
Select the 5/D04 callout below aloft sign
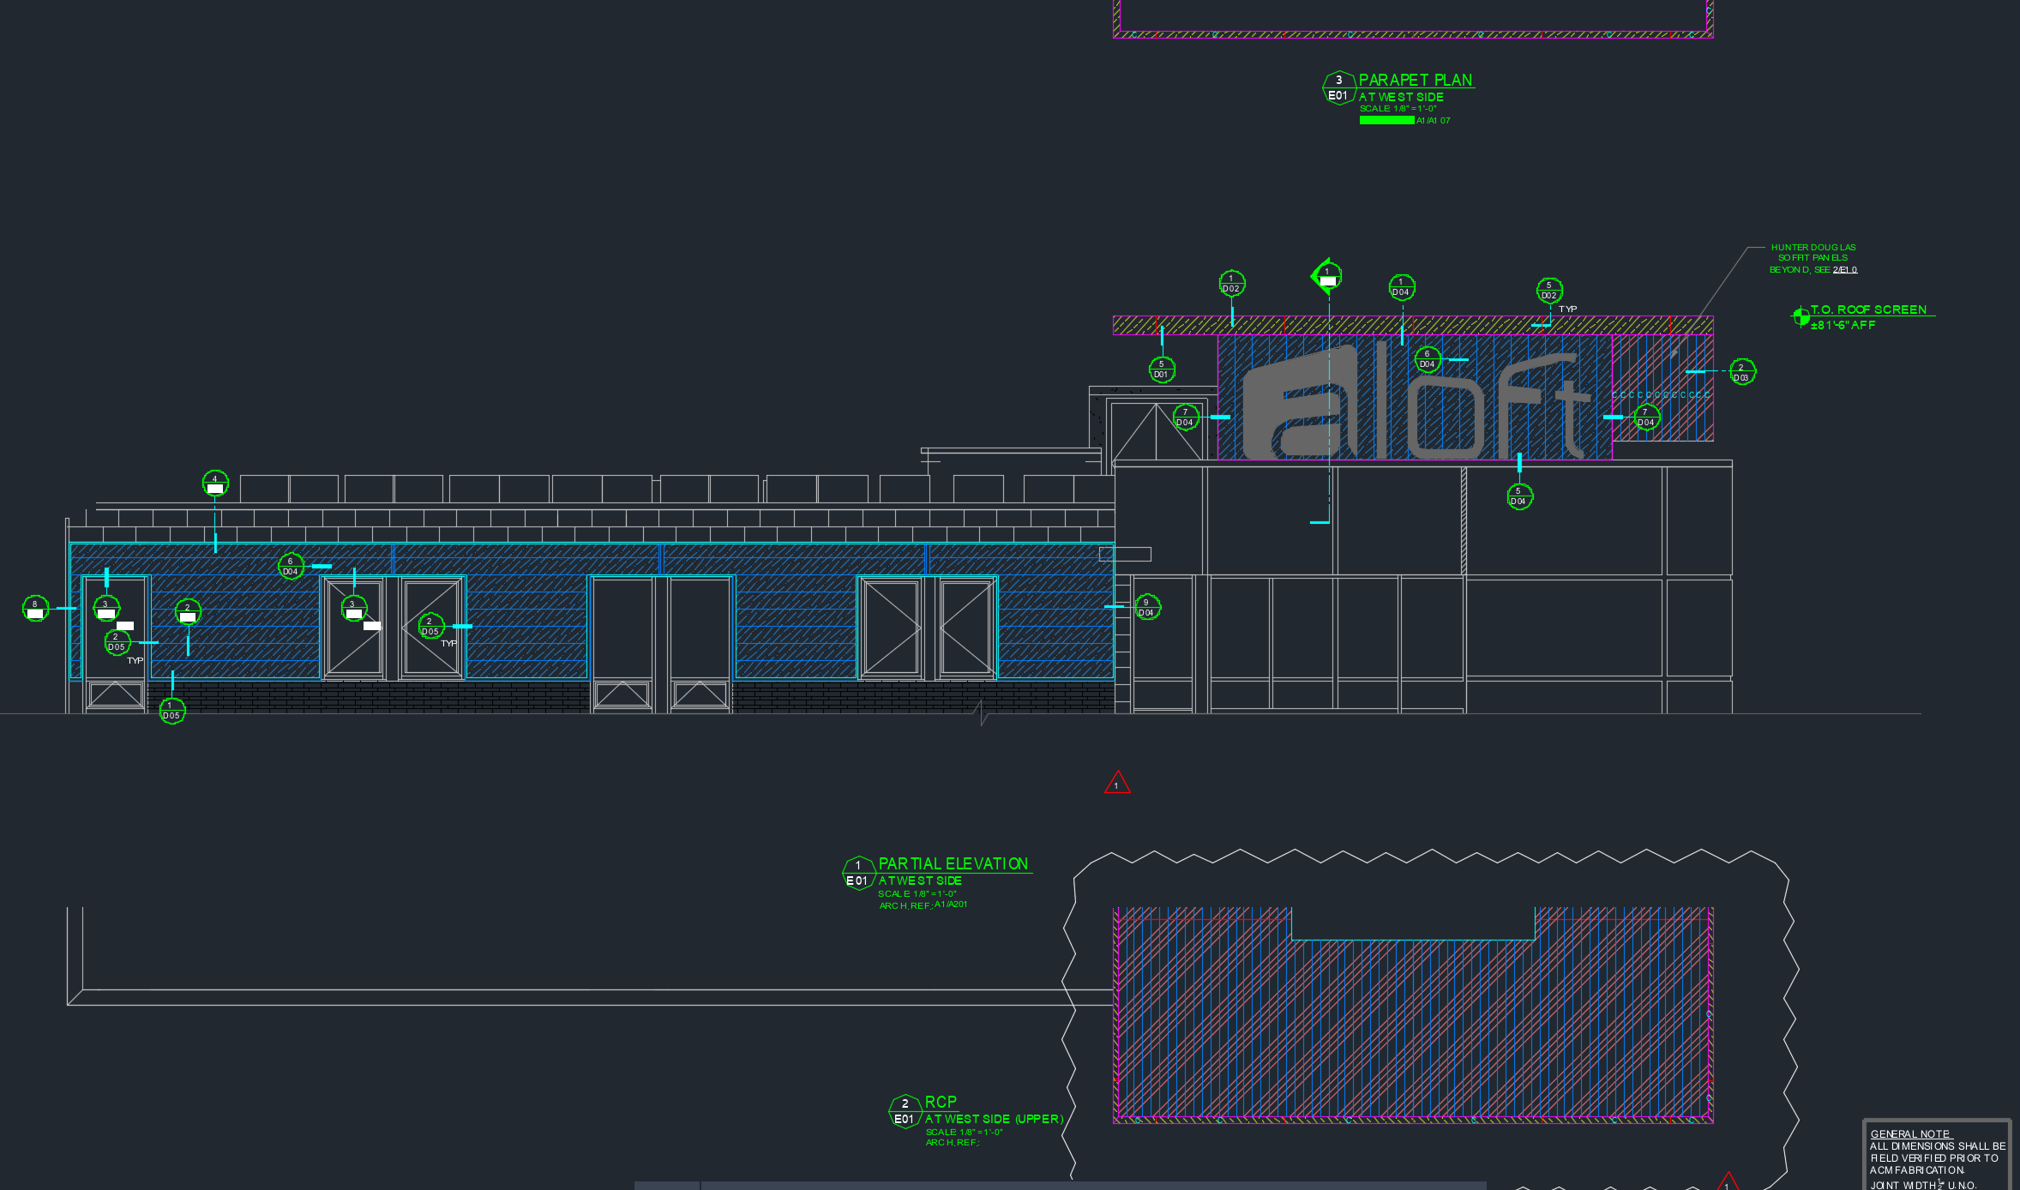1518,496
